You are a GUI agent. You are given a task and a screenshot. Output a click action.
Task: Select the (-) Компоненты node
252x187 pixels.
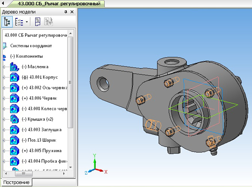point(27,56)
